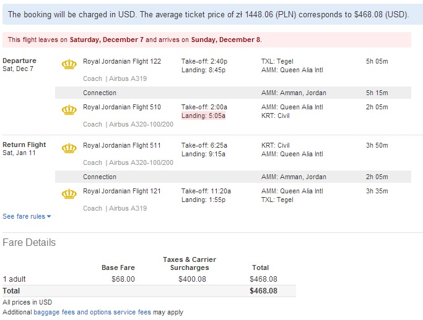Click the highlighted Landing 5:05a time
The image size is (423, 320).
point(203,116)
